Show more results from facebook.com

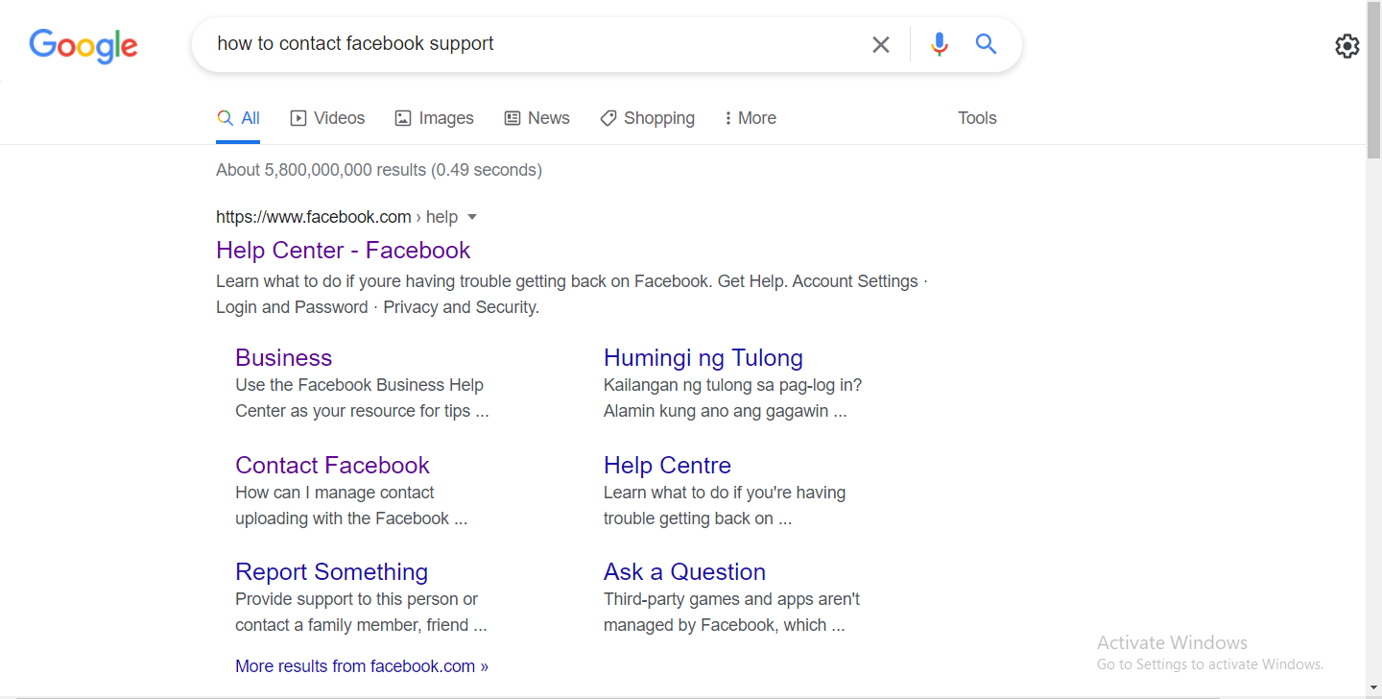362,665
